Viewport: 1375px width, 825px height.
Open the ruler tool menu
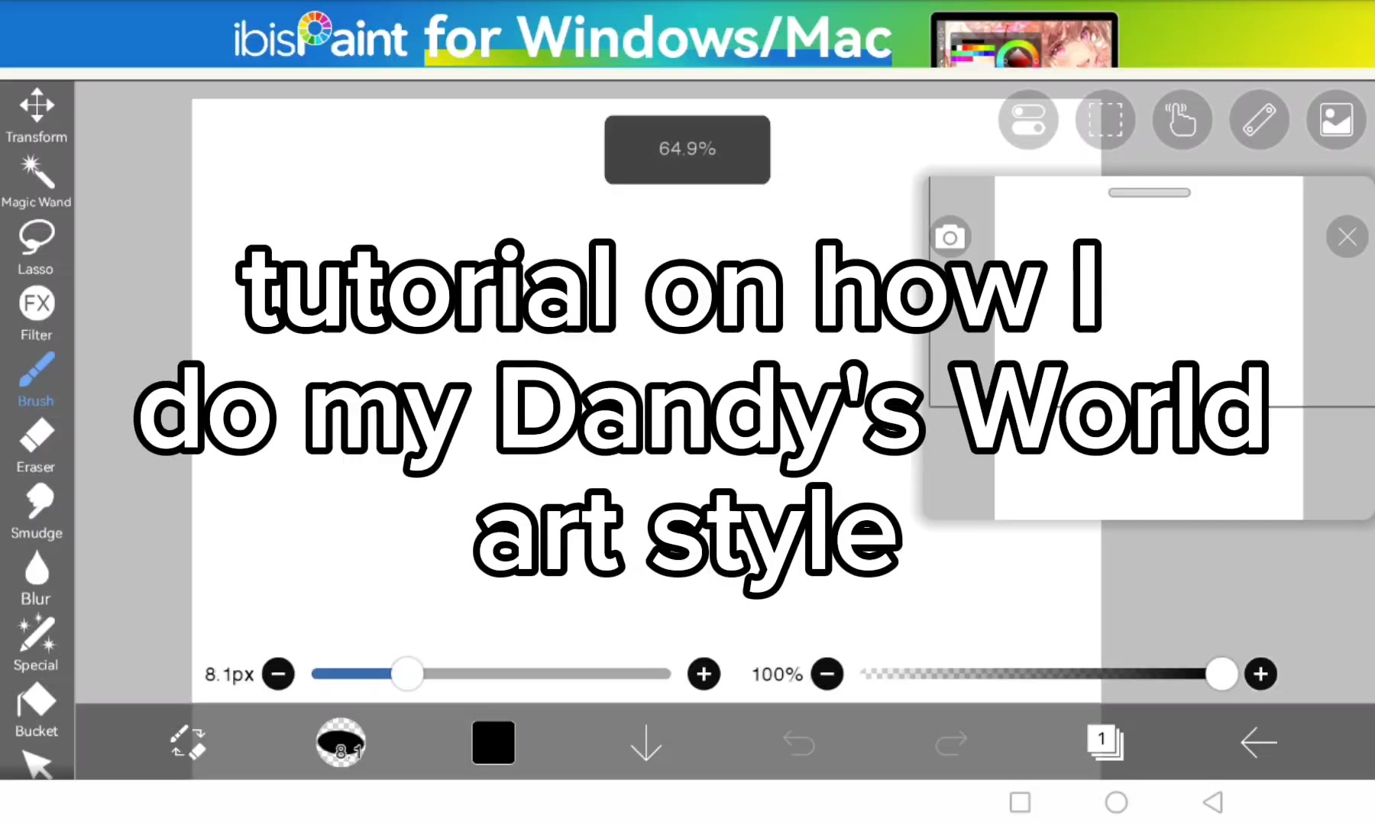[1260, 120]
